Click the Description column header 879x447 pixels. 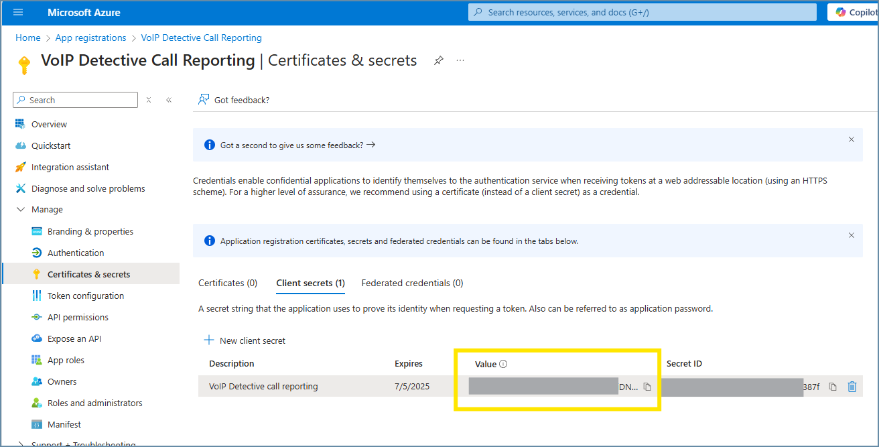coord(232,364)
